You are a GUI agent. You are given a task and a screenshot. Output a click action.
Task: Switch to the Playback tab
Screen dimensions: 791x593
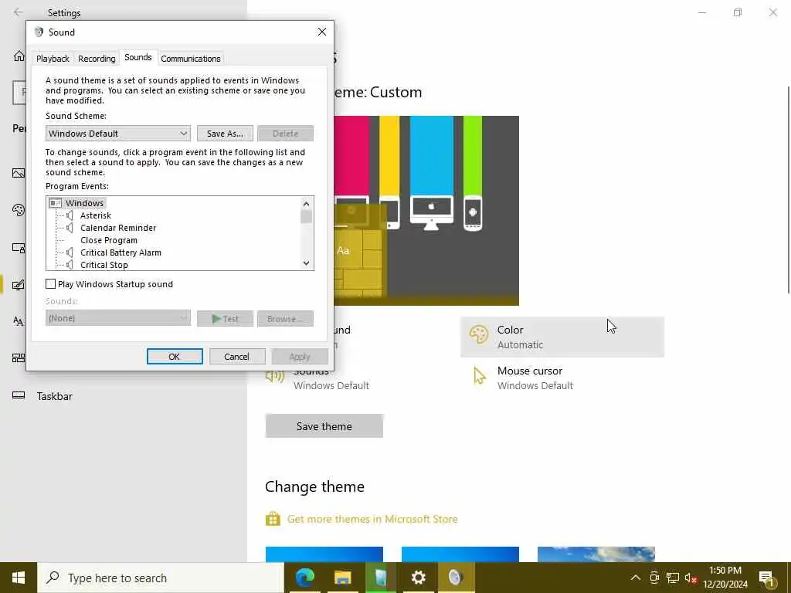pyautogui.click(x=53, y=59)
